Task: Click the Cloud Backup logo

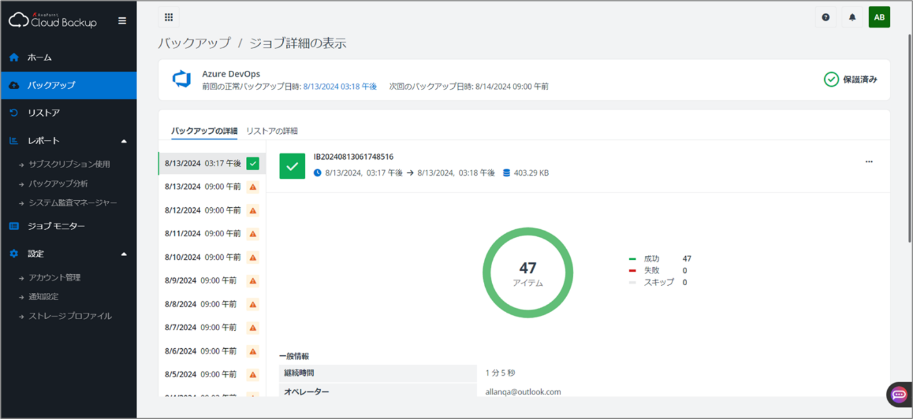Action: [x=53, y=20]
